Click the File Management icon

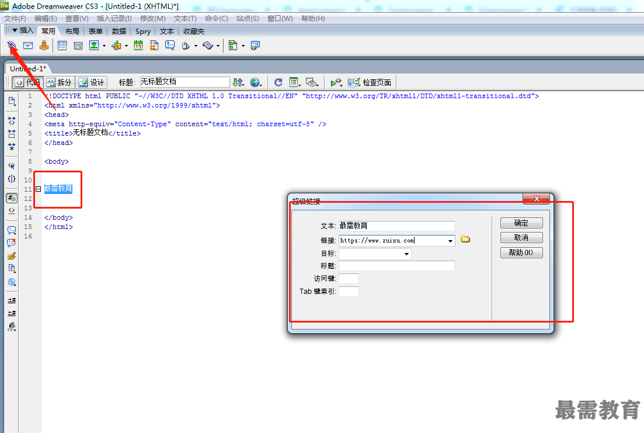pos(238,82)
